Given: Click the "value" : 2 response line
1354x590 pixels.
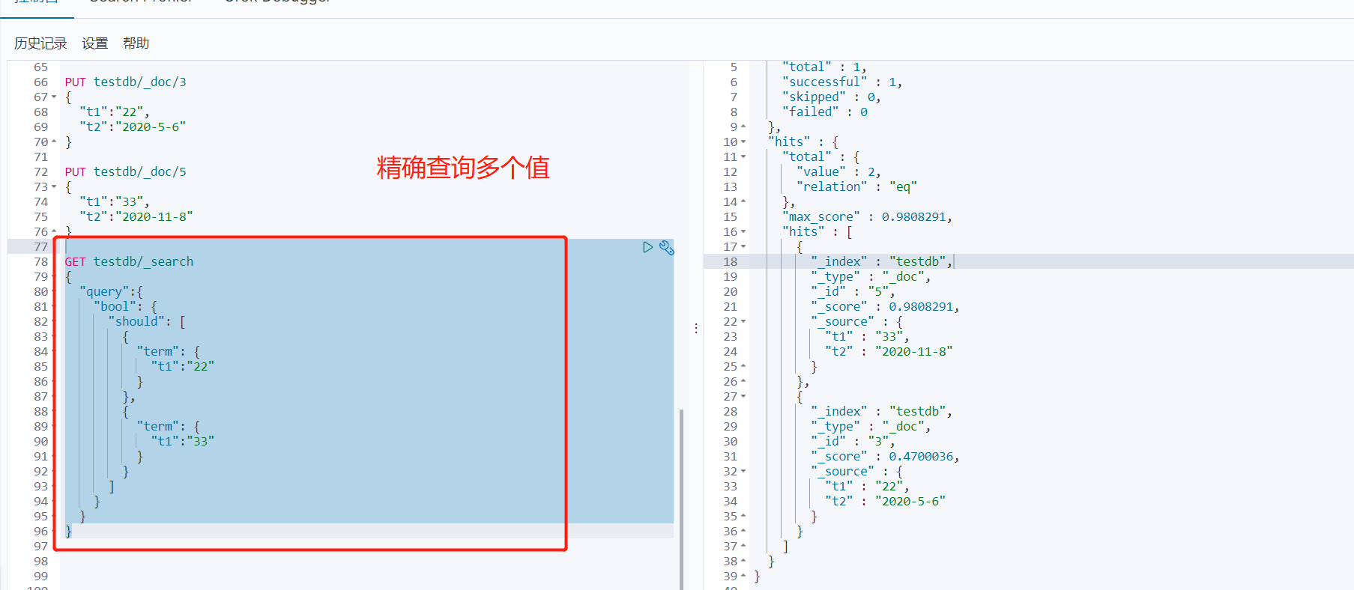Looking at the screenshot, I should pyautogui.click(x=839, y=172).
